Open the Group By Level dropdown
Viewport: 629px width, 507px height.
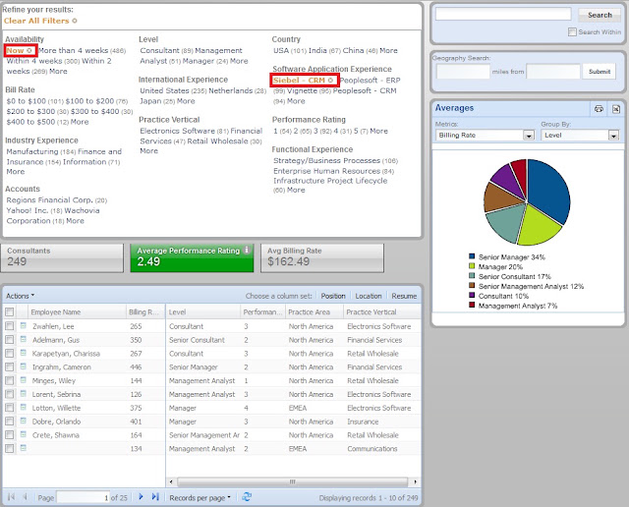point(580,136)
